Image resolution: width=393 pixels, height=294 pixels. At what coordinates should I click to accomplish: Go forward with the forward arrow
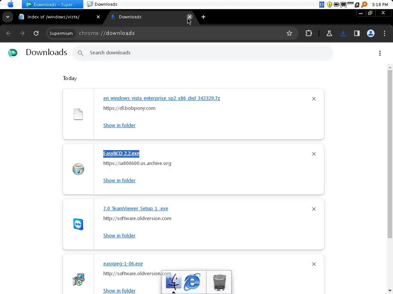(x=22, y=33)
